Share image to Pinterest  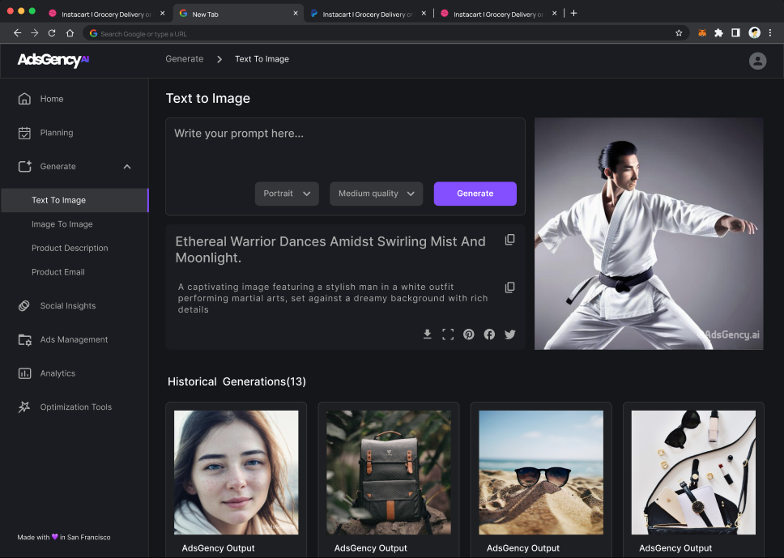pos(469,334)
